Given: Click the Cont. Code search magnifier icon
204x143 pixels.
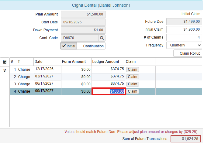Looking at the screenshot, I should 102,38.
